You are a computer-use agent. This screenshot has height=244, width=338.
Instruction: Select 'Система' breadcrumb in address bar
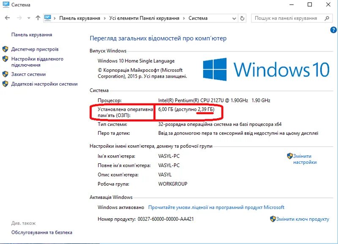click(x=198, y=18)
